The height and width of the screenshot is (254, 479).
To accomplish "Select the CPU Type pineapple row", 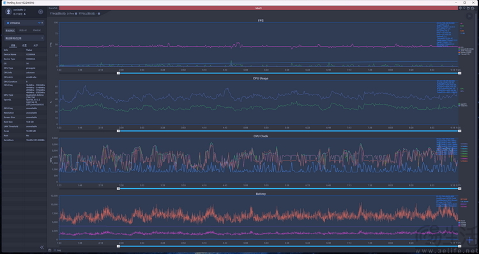I will pyautogui.click(x=24, y=68).
